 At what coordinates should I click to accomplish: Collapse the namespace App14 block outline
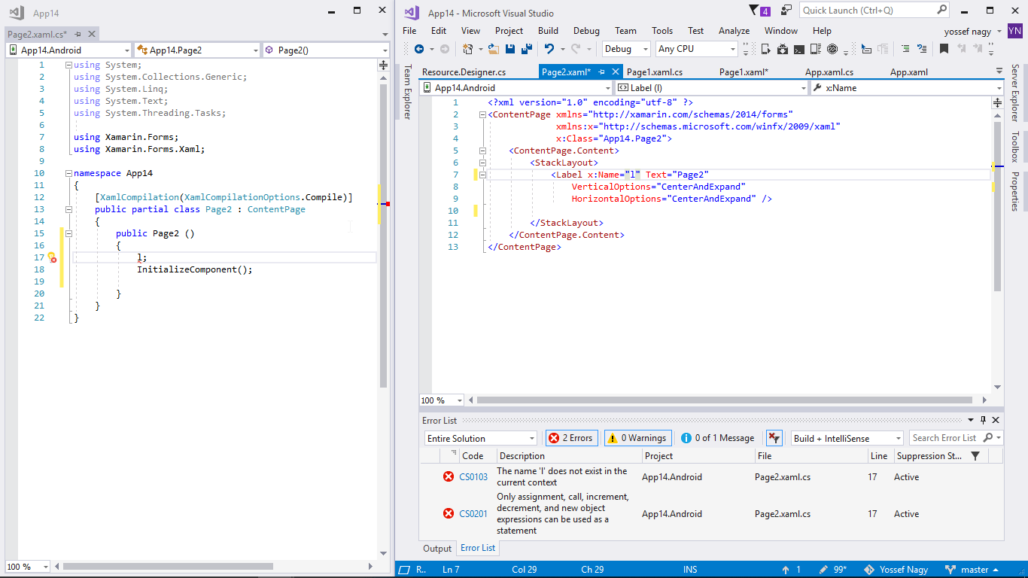(x=68, y=173)
